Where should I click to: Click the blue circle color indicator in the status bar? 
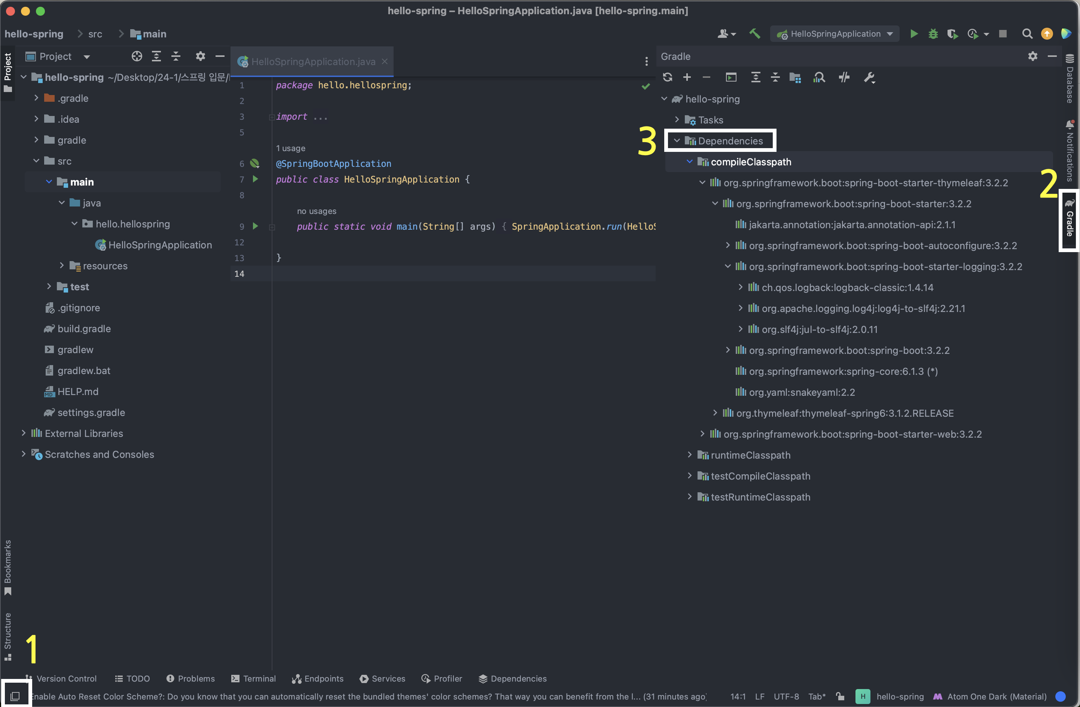pyautogui.click(x=1061, y=696)
